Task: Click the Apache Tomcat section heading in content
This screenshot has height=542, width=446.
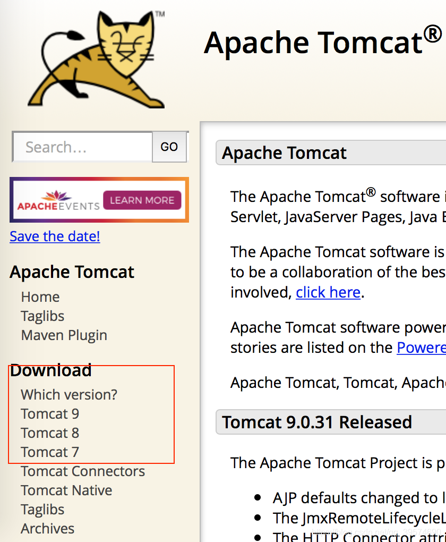Action: coord(284,153)
